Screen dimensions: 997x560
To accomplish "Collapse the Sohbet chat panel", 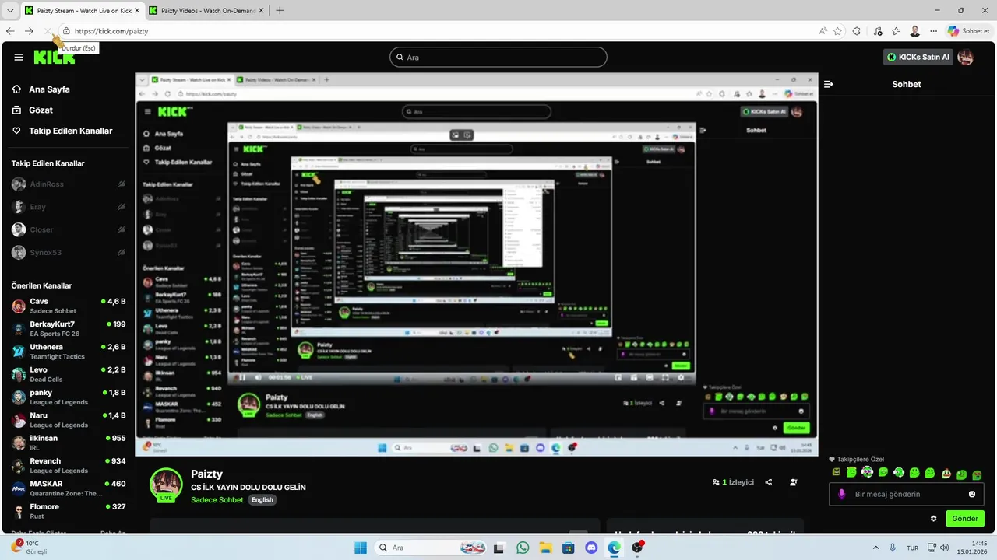I will [x=829, y=84].
